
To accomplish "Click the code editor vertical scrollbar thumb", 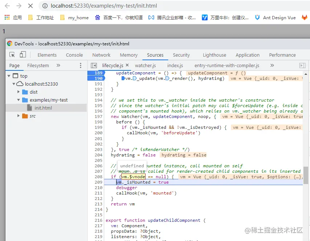I will [x=306, y=175].
